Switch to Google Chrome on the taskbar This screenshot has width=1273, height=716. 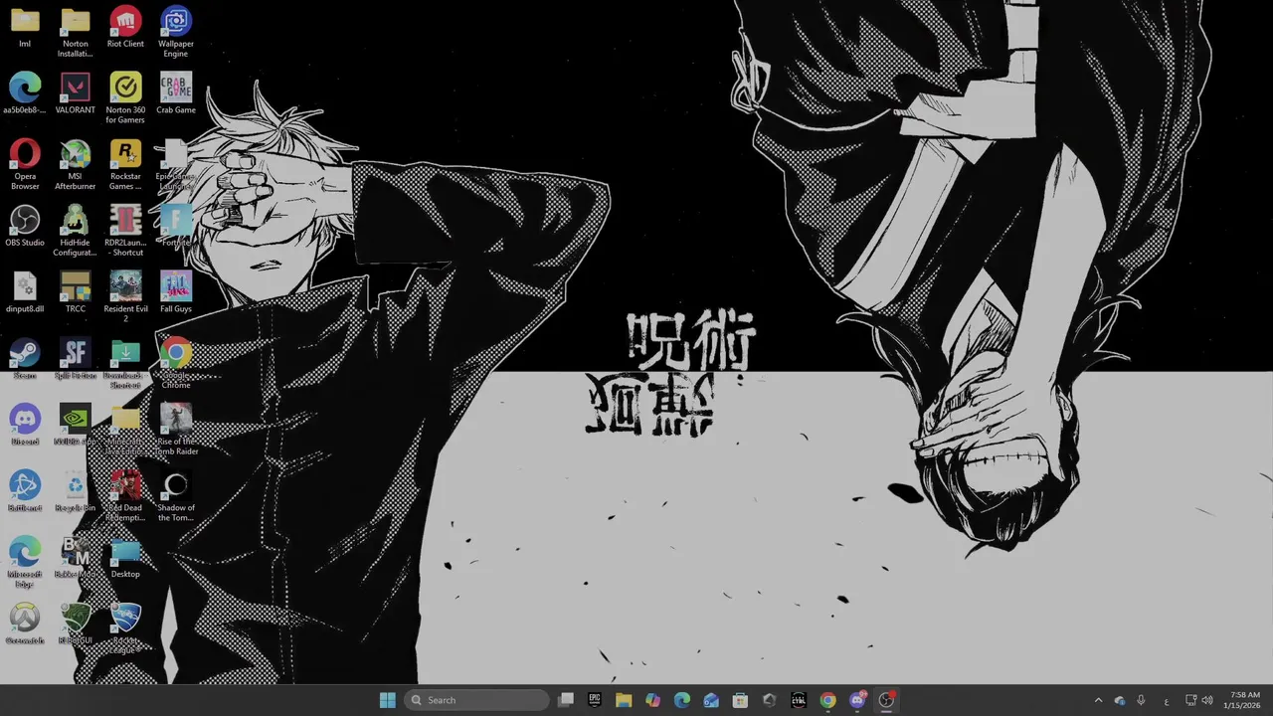click(827, 700)
